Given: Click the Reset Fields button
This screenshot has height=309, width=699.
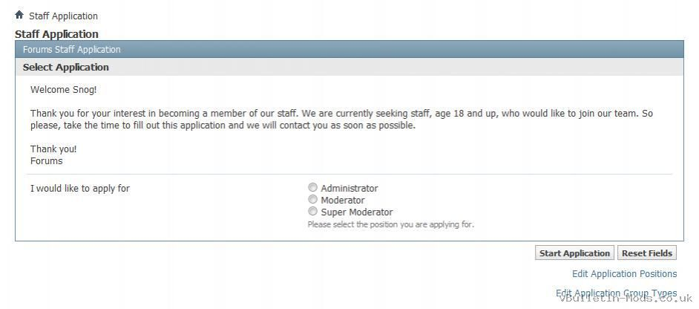Looking at the screenshot, I should 647,253.
